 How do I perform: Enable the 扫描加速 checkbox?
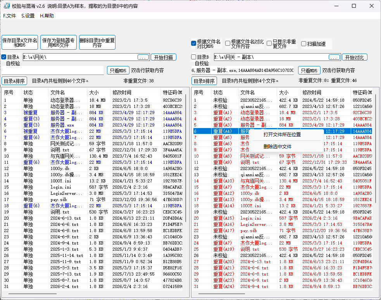click(x=303, y=44)
